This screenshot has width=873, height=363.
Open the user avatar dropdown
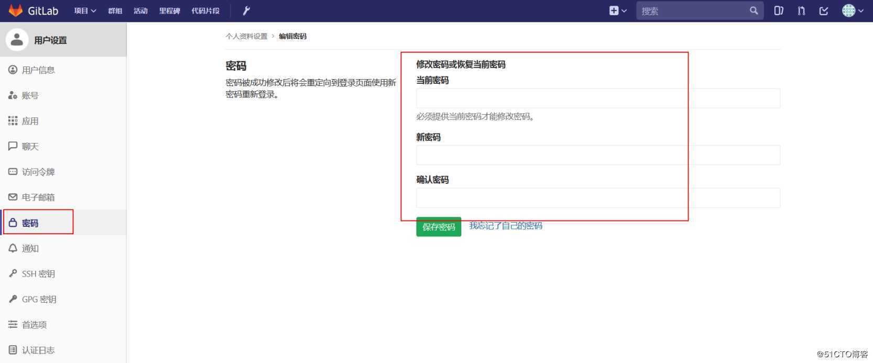click(x=853, y=10)
